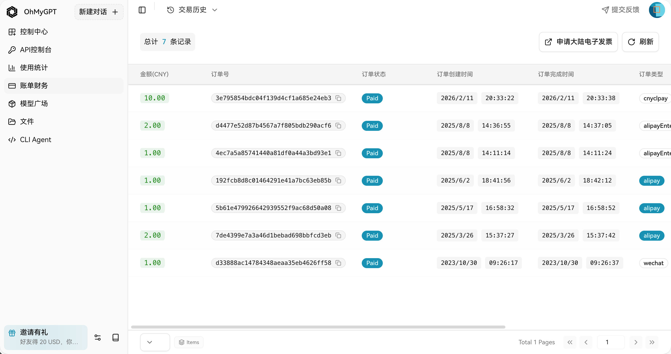Open settings sliders icon in sidebar footer

[97, 337]
